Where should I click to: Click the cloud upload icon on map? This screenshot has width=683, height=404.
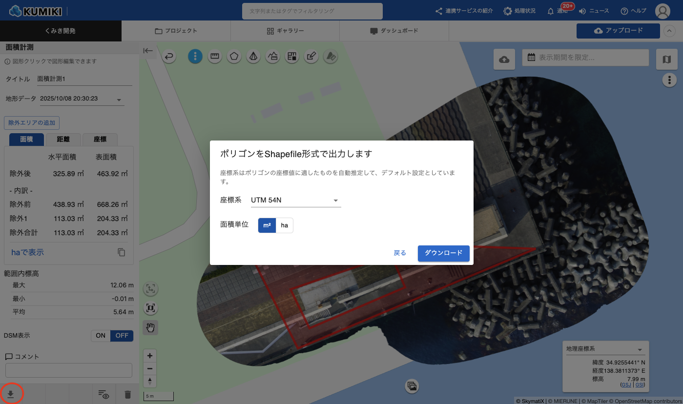click(x=504, y=59)
